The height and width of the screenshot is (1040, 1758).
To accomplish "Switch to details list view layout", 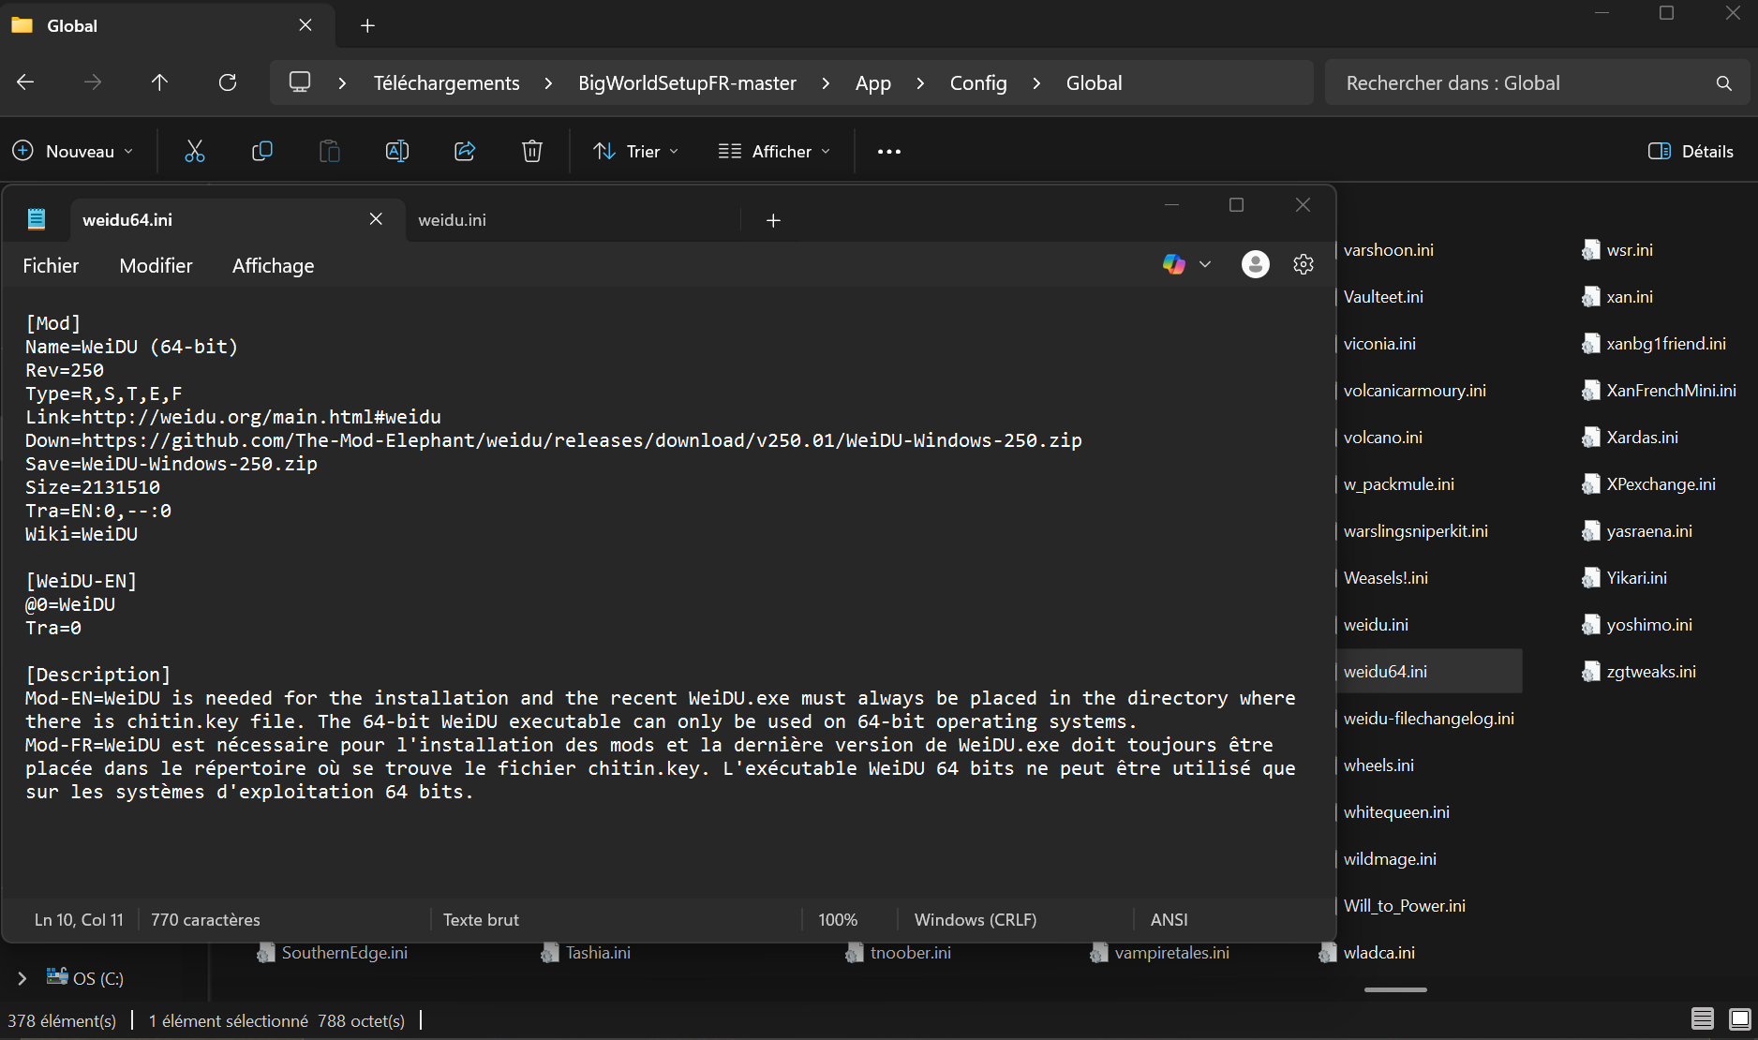I will click(x=1703, y=1018).
